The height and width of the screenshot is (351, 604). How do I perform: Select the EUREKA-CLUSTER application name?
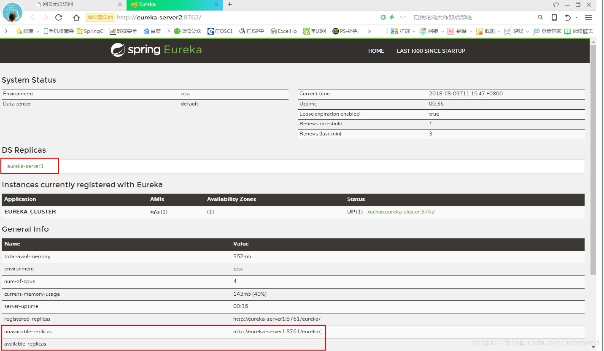[30, 212]
